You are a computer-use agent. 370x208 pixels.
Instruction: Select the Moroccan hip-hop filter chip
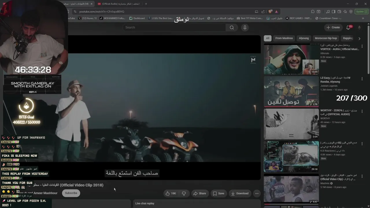click(326, 38)
